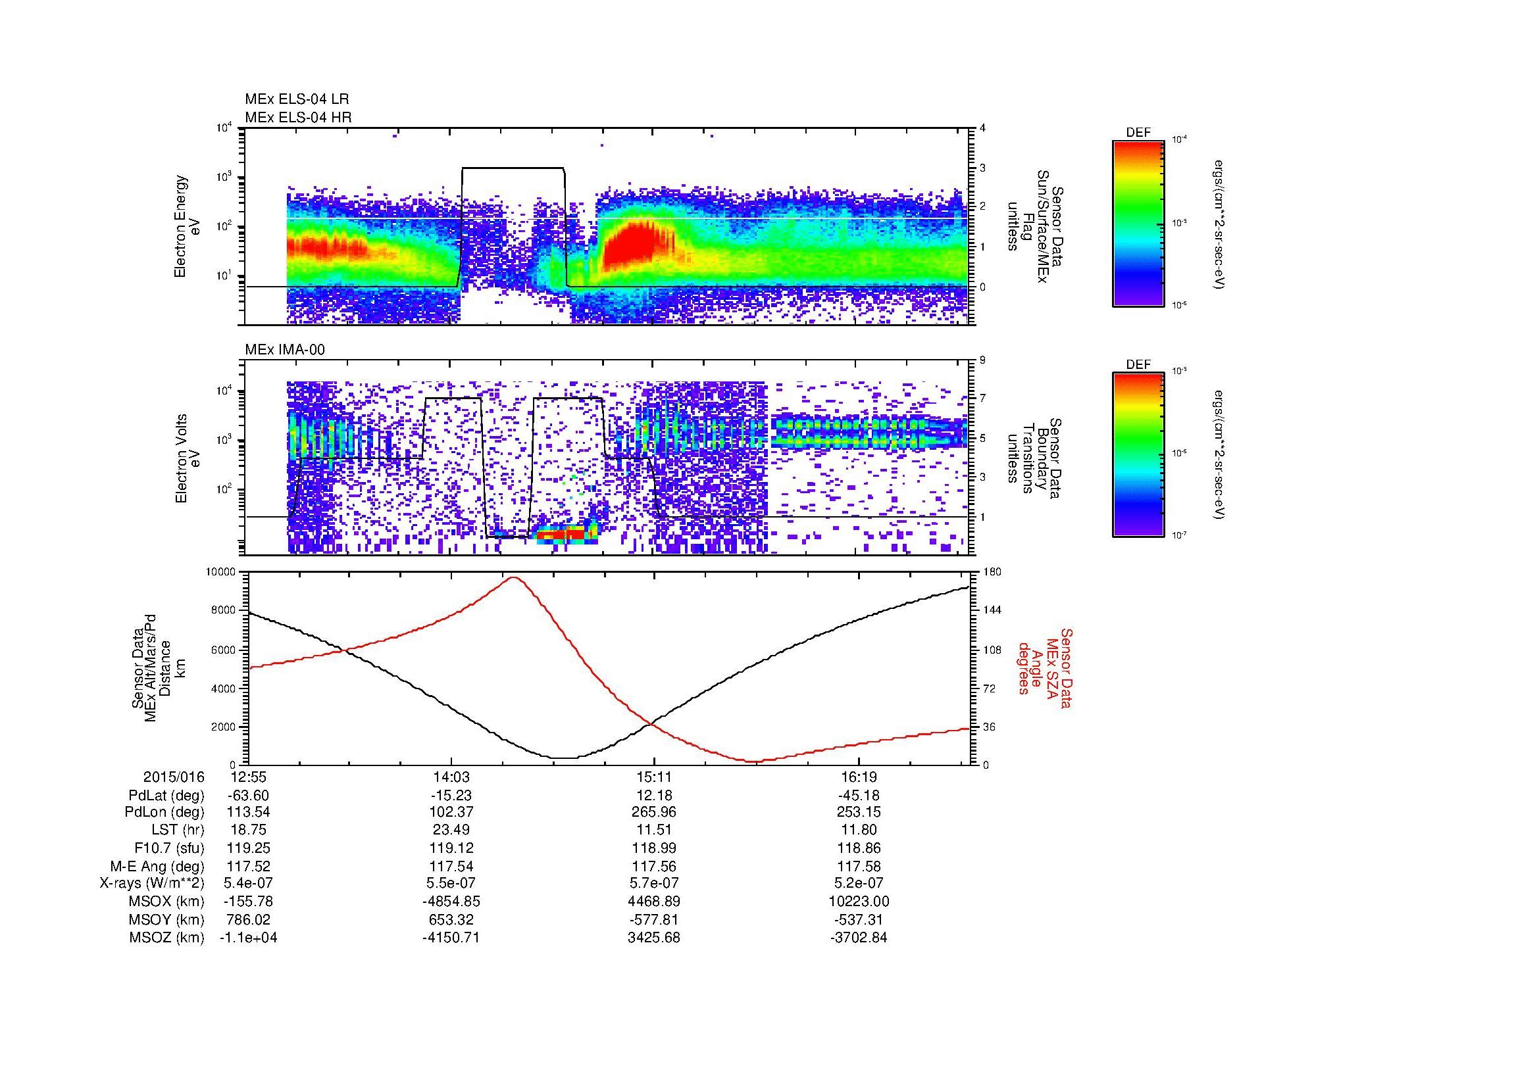Click the 'M-E Ang (deg)' row label
Image resolution: width=1539 pixels, height=1087 pixels.
pyautogui.click(x=157, y=867)
